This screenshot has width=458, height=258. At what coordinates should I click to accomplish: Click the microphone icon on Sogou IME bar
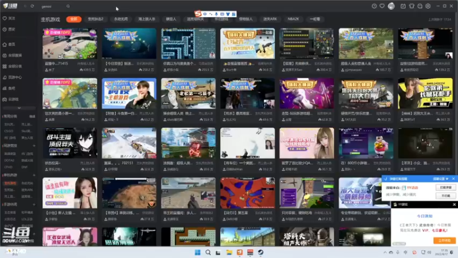tap(216, 14)
